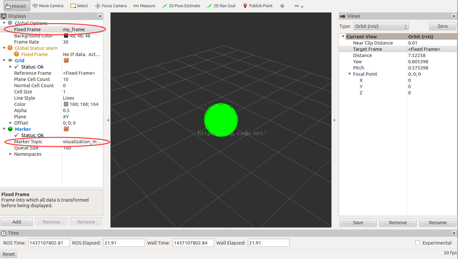Close the Views panel
The image size is (458, 259).
[454, 16]
